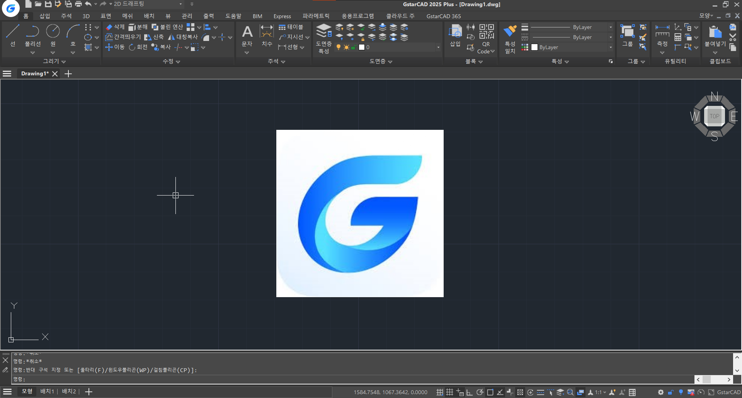Image resolution: width=742 pixels, height=398 pixels.
Task: Click the 측정 (Measure) tool
Action: pyautogui.click(x=662, y=35)
